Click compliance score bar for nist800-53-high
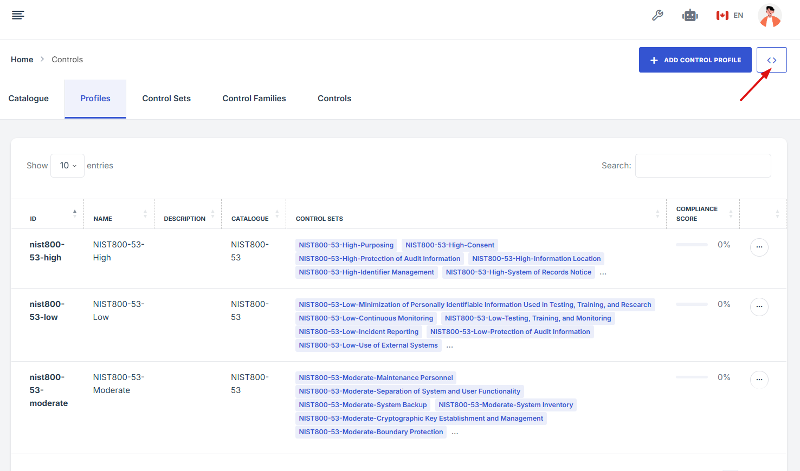This screenshot has width=800, height=471. click(692, 245)
